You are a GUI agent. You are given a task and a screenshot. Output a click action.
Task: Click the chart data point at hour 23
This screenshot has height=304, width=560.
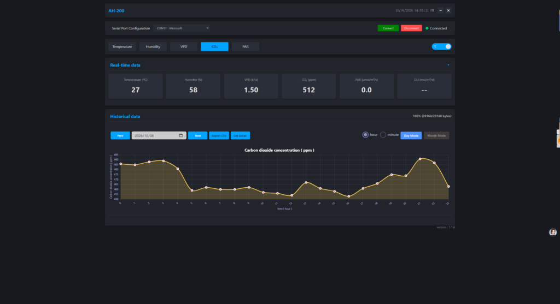[x=448, y=187]
